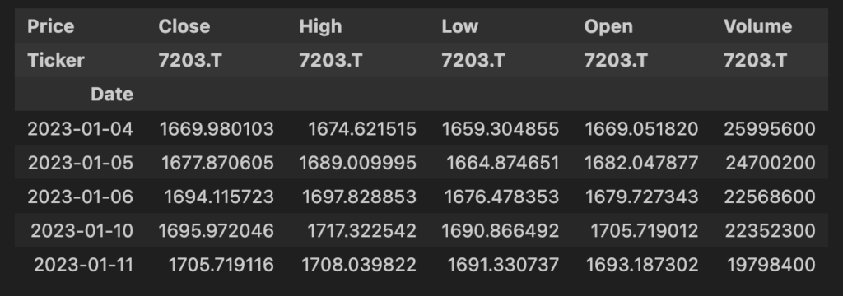This screenshot has width=843, height=296.
Task: Select close value 1669.980103
Action: [217, 129]
